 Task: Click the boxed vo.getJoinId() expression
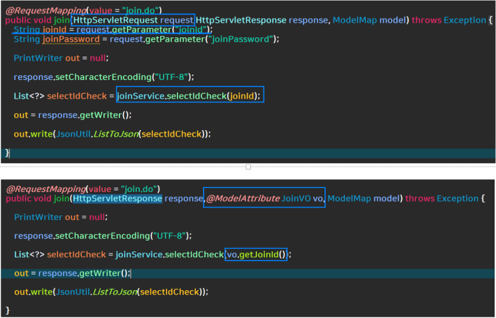256,255
